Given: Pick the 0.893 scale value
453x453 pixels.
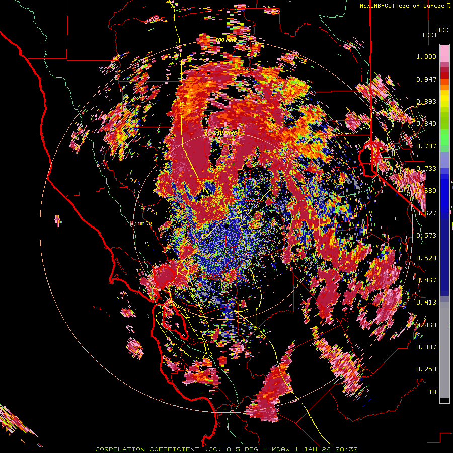Looking at the screenshot, I should [x=426, y=101].
